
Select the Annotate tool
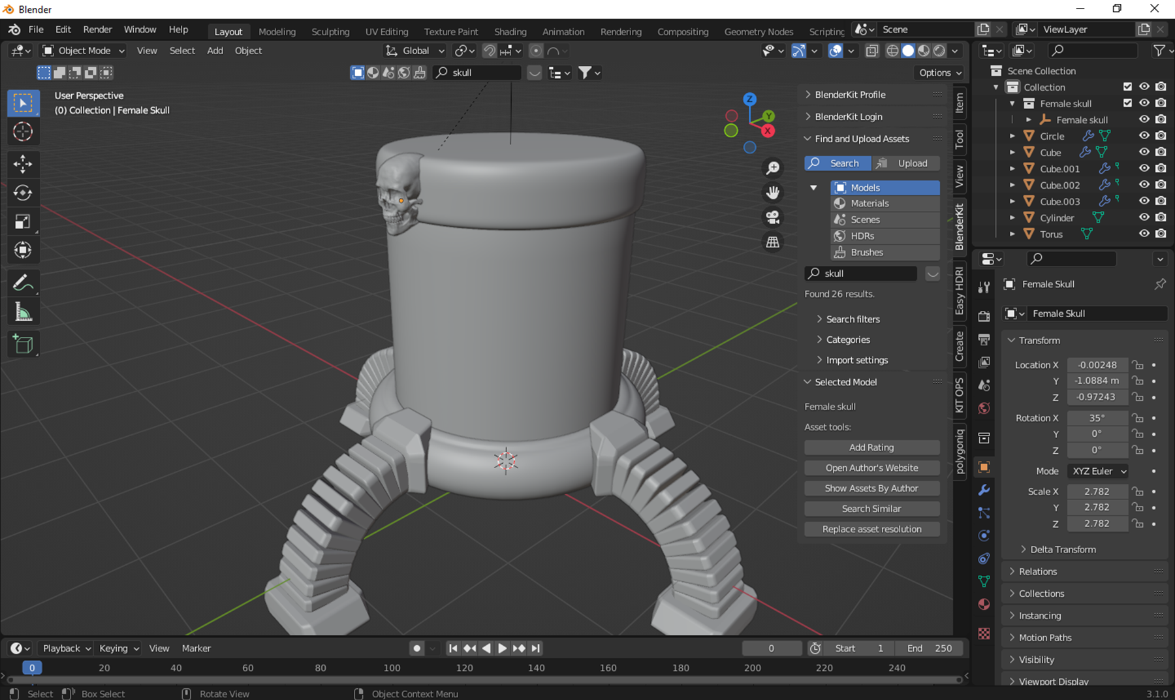[x=23, y=283]
